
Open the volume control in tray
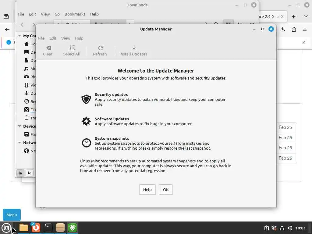point(290,228)
